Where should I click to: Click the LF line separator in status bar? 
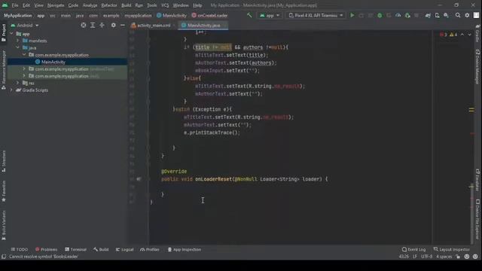[x=415, y=257]
